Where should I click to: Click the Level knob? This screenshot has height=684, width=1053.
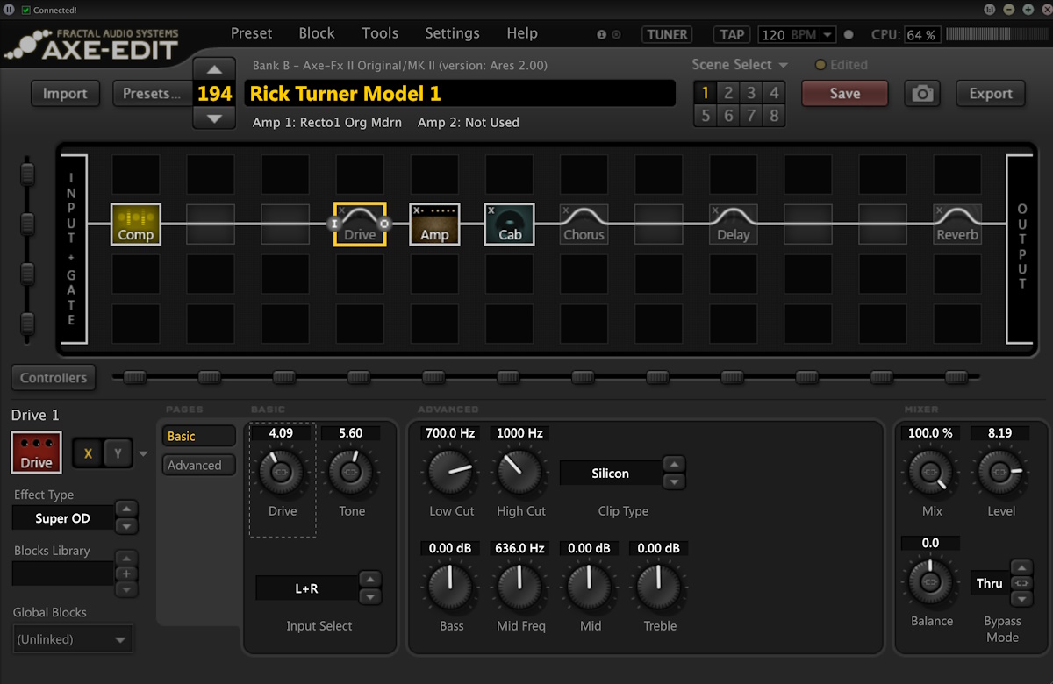coord(1000,472)
